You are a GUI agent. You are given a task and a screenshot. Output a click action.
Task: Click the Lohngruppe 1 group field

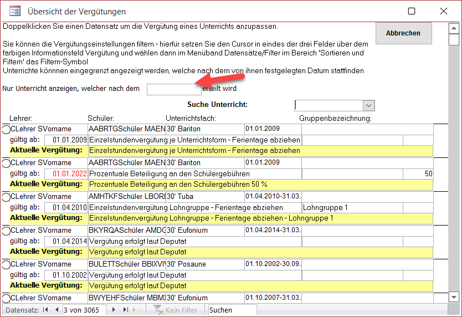pyautogui.click(x=351, y=207)
